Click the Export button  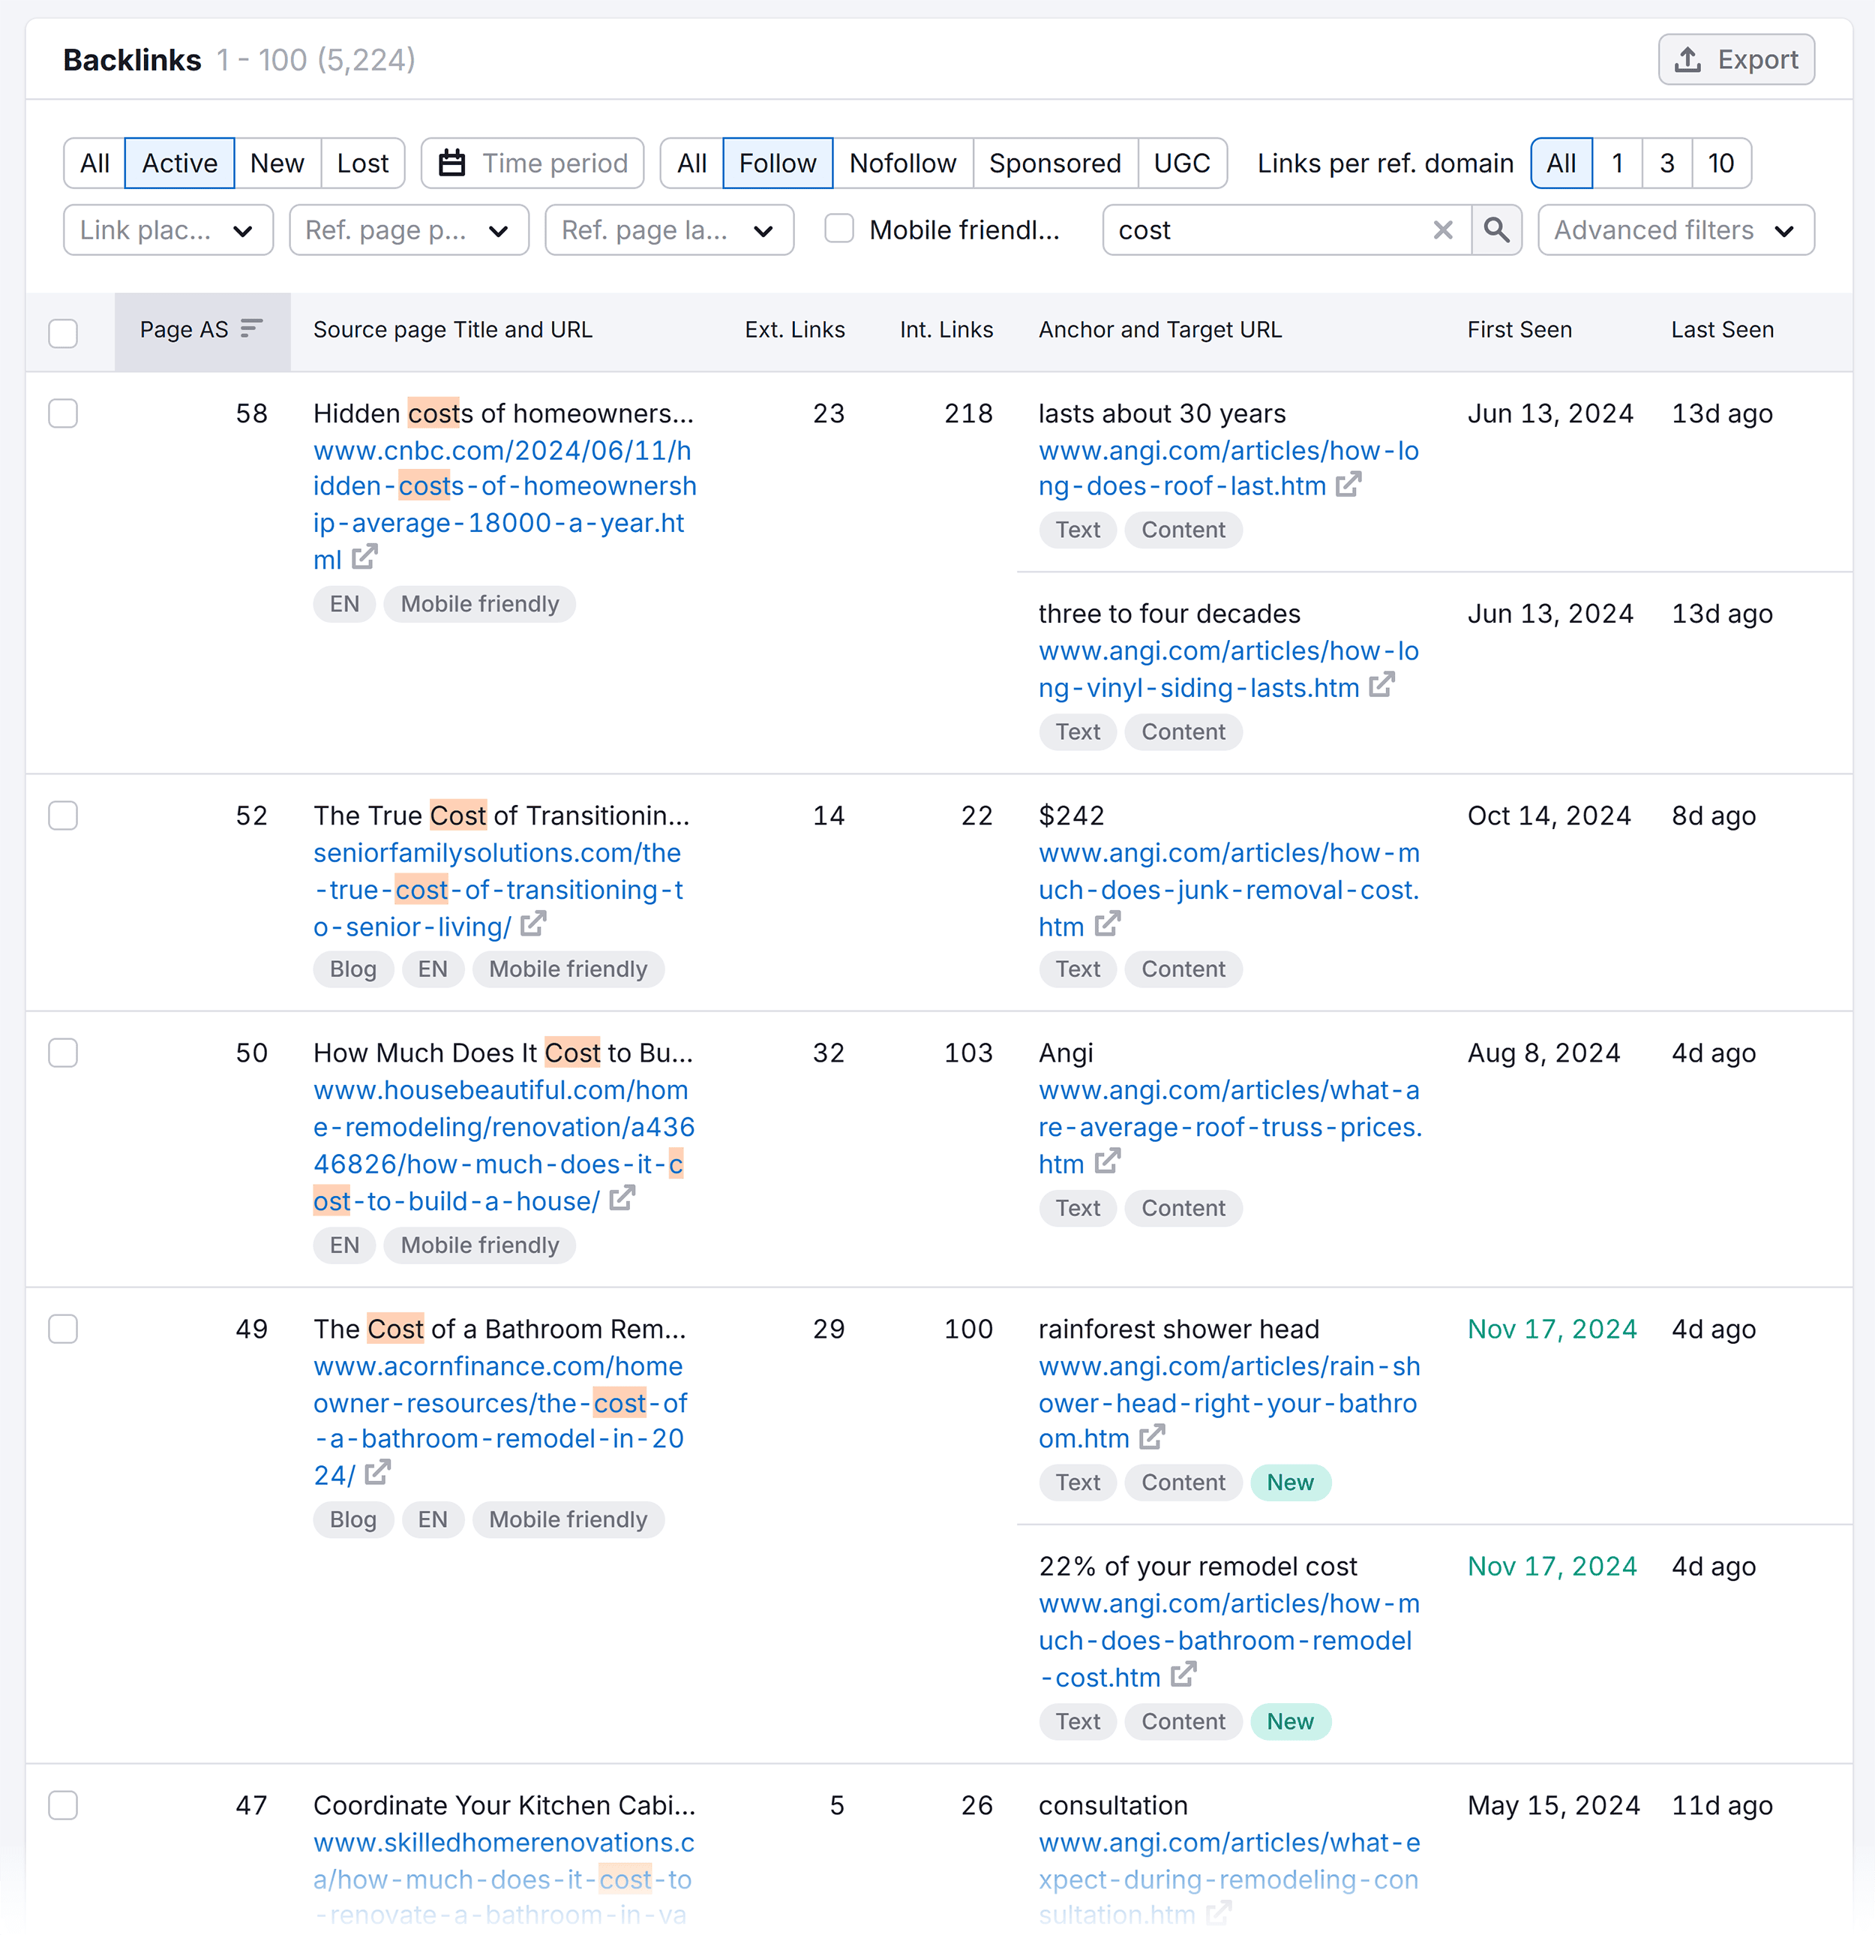click(x=1735, y=59)
